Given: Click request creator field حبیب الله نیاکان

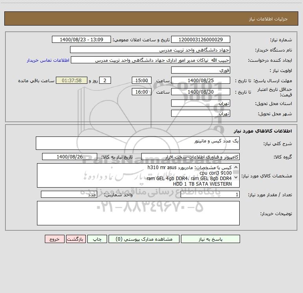Looking at the screenshot, I should point(151,60).
